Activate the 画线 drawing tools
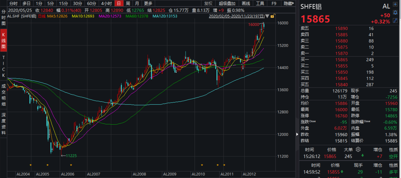 [x=246, y=3]
